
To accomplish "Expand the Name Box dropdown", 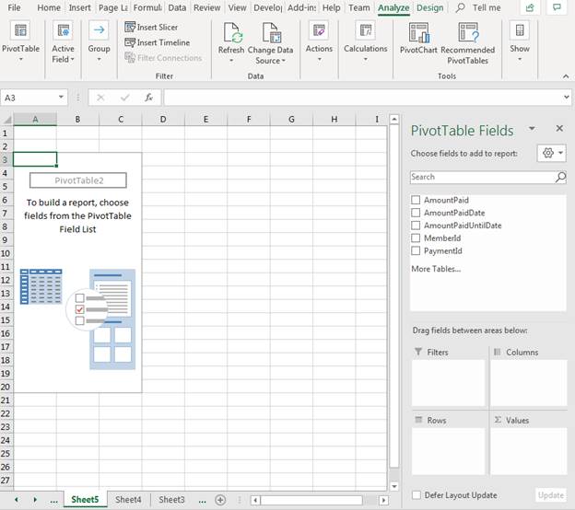I will 61,98.
